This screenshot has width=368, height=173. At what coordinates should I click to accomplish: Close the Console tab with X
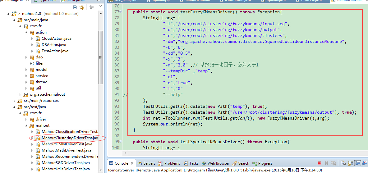pos(132,163)
